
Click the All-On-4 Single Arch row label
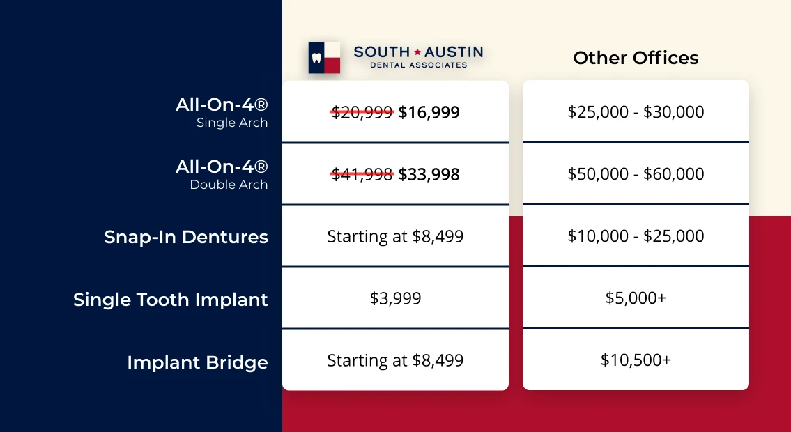[x=222, y=112]
